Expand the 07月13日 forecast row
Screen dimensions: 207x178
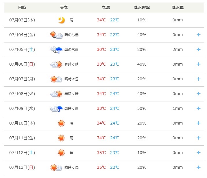pos(198,167)
